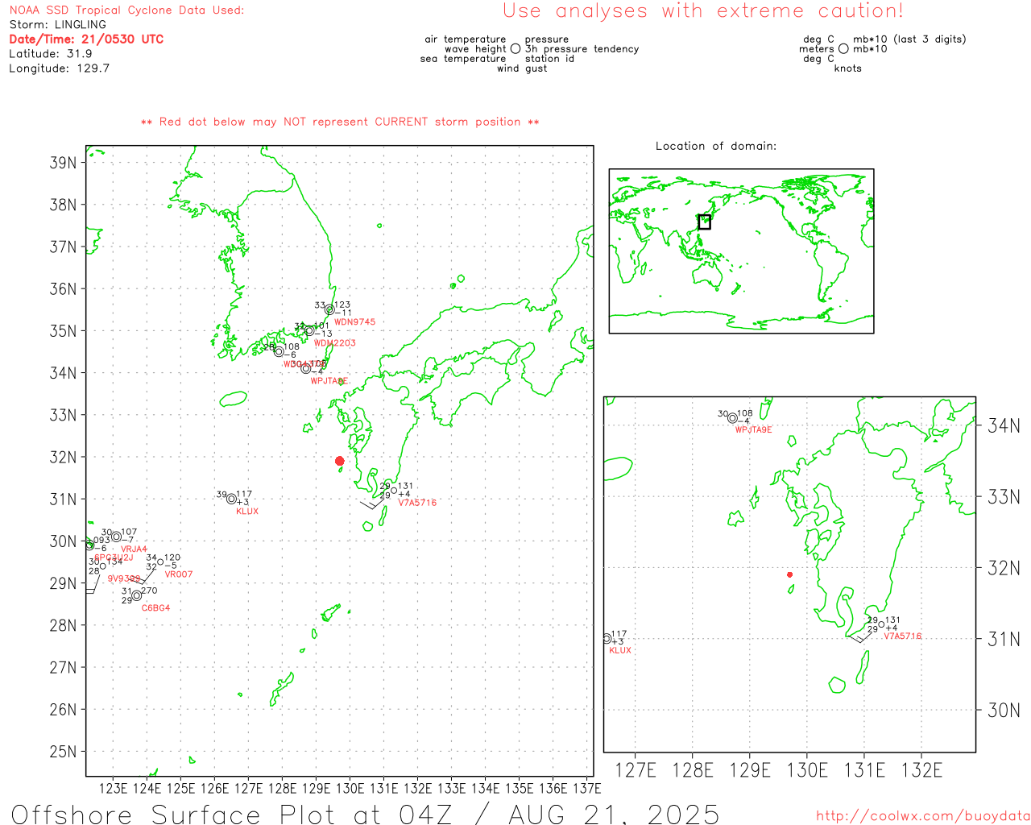Click the 'Latitude: 31.9' text
Image resolution: width=1031 pixels, height=825 pixels.
pyautogui.click(x=50, y=54)
